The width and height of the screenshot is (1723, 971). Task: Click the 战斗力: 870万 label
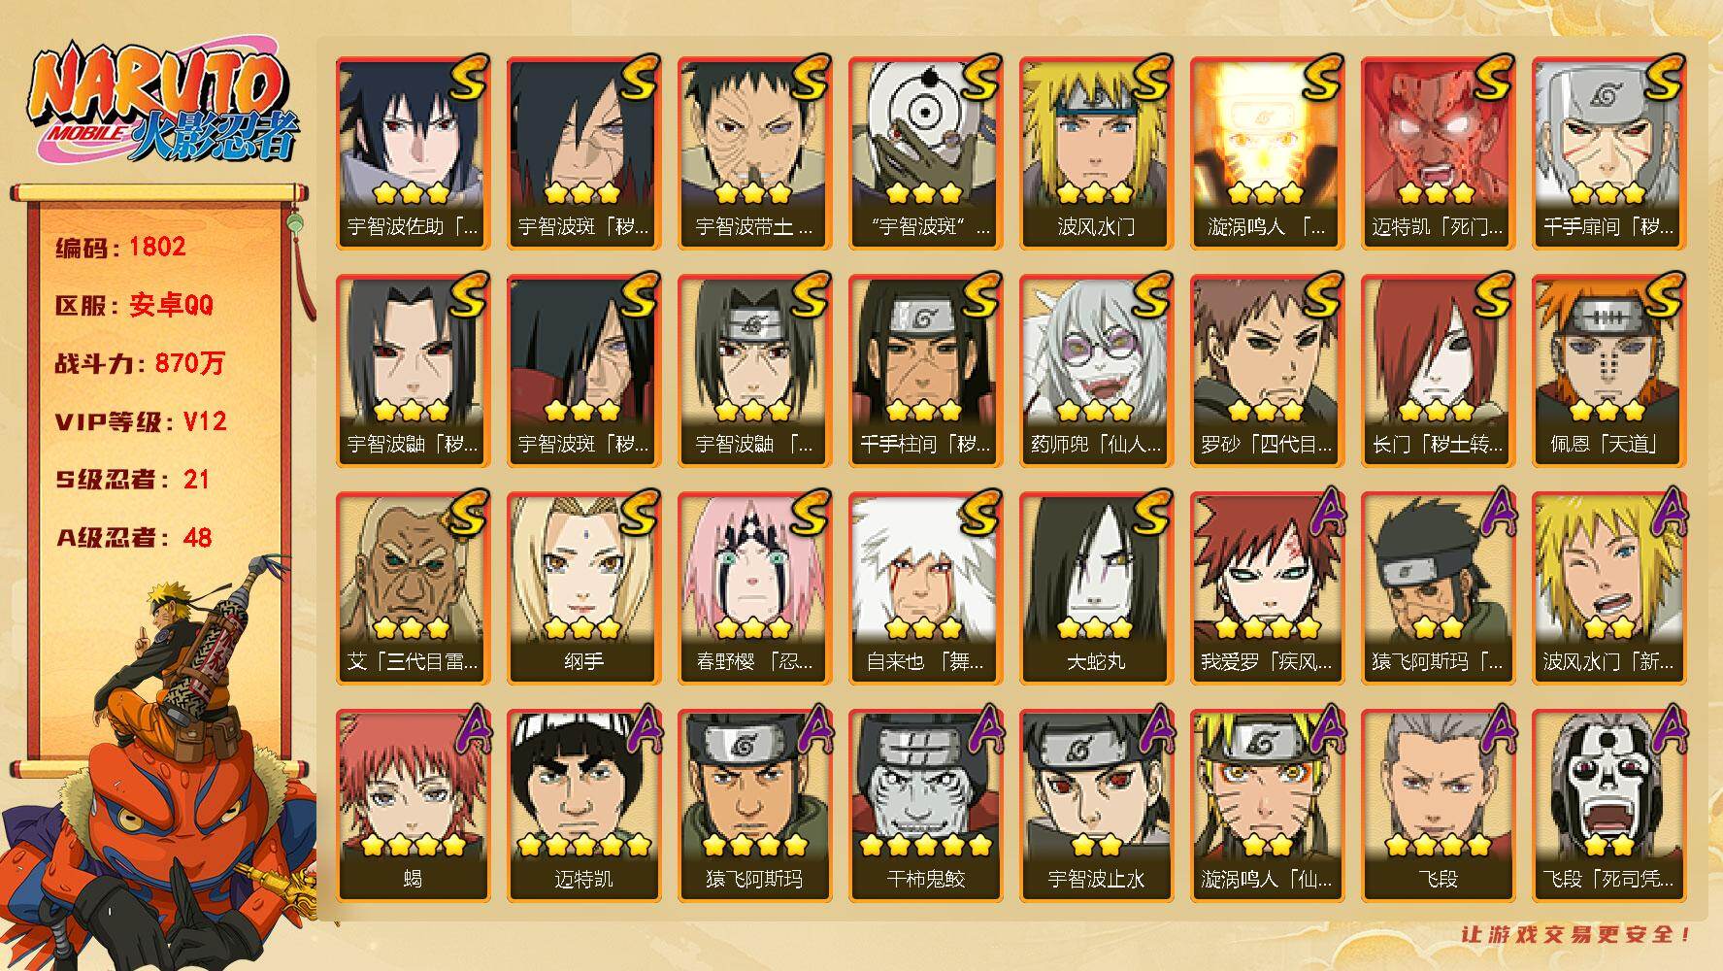coord(140,363)
